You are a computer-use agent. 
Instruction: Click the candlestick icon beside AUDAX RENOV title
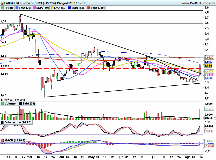tap(3, 3)
